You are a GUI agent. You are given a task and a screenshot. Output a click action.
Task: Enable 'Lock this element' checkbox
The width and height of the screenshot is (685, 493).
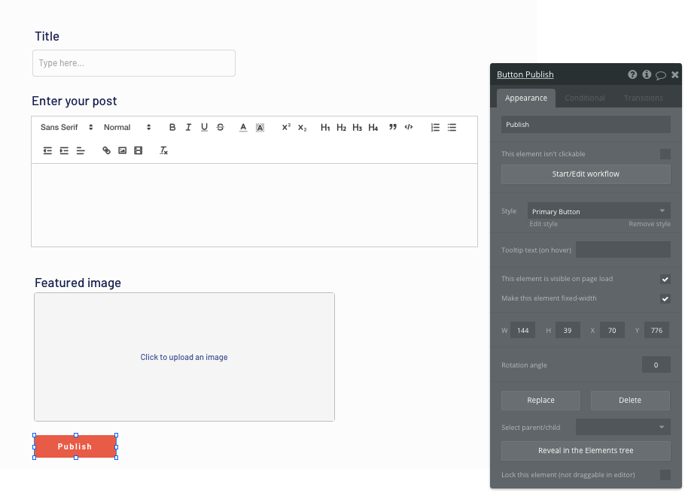coord(665,474)
